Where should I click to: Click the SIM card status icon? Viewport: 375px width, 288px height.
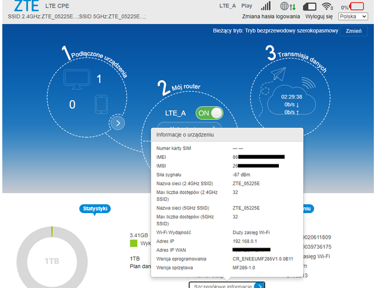(x=309, y=6)
